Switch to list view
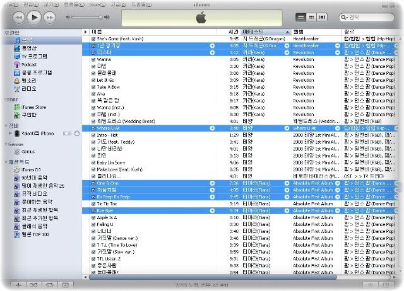Image resolution: width=404 pixels, height=291 pixels. (300, 17)
